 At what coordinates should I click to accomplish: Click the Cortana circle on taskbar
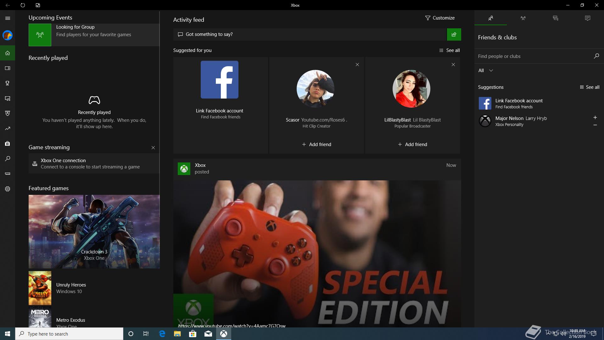click(131, 334)
